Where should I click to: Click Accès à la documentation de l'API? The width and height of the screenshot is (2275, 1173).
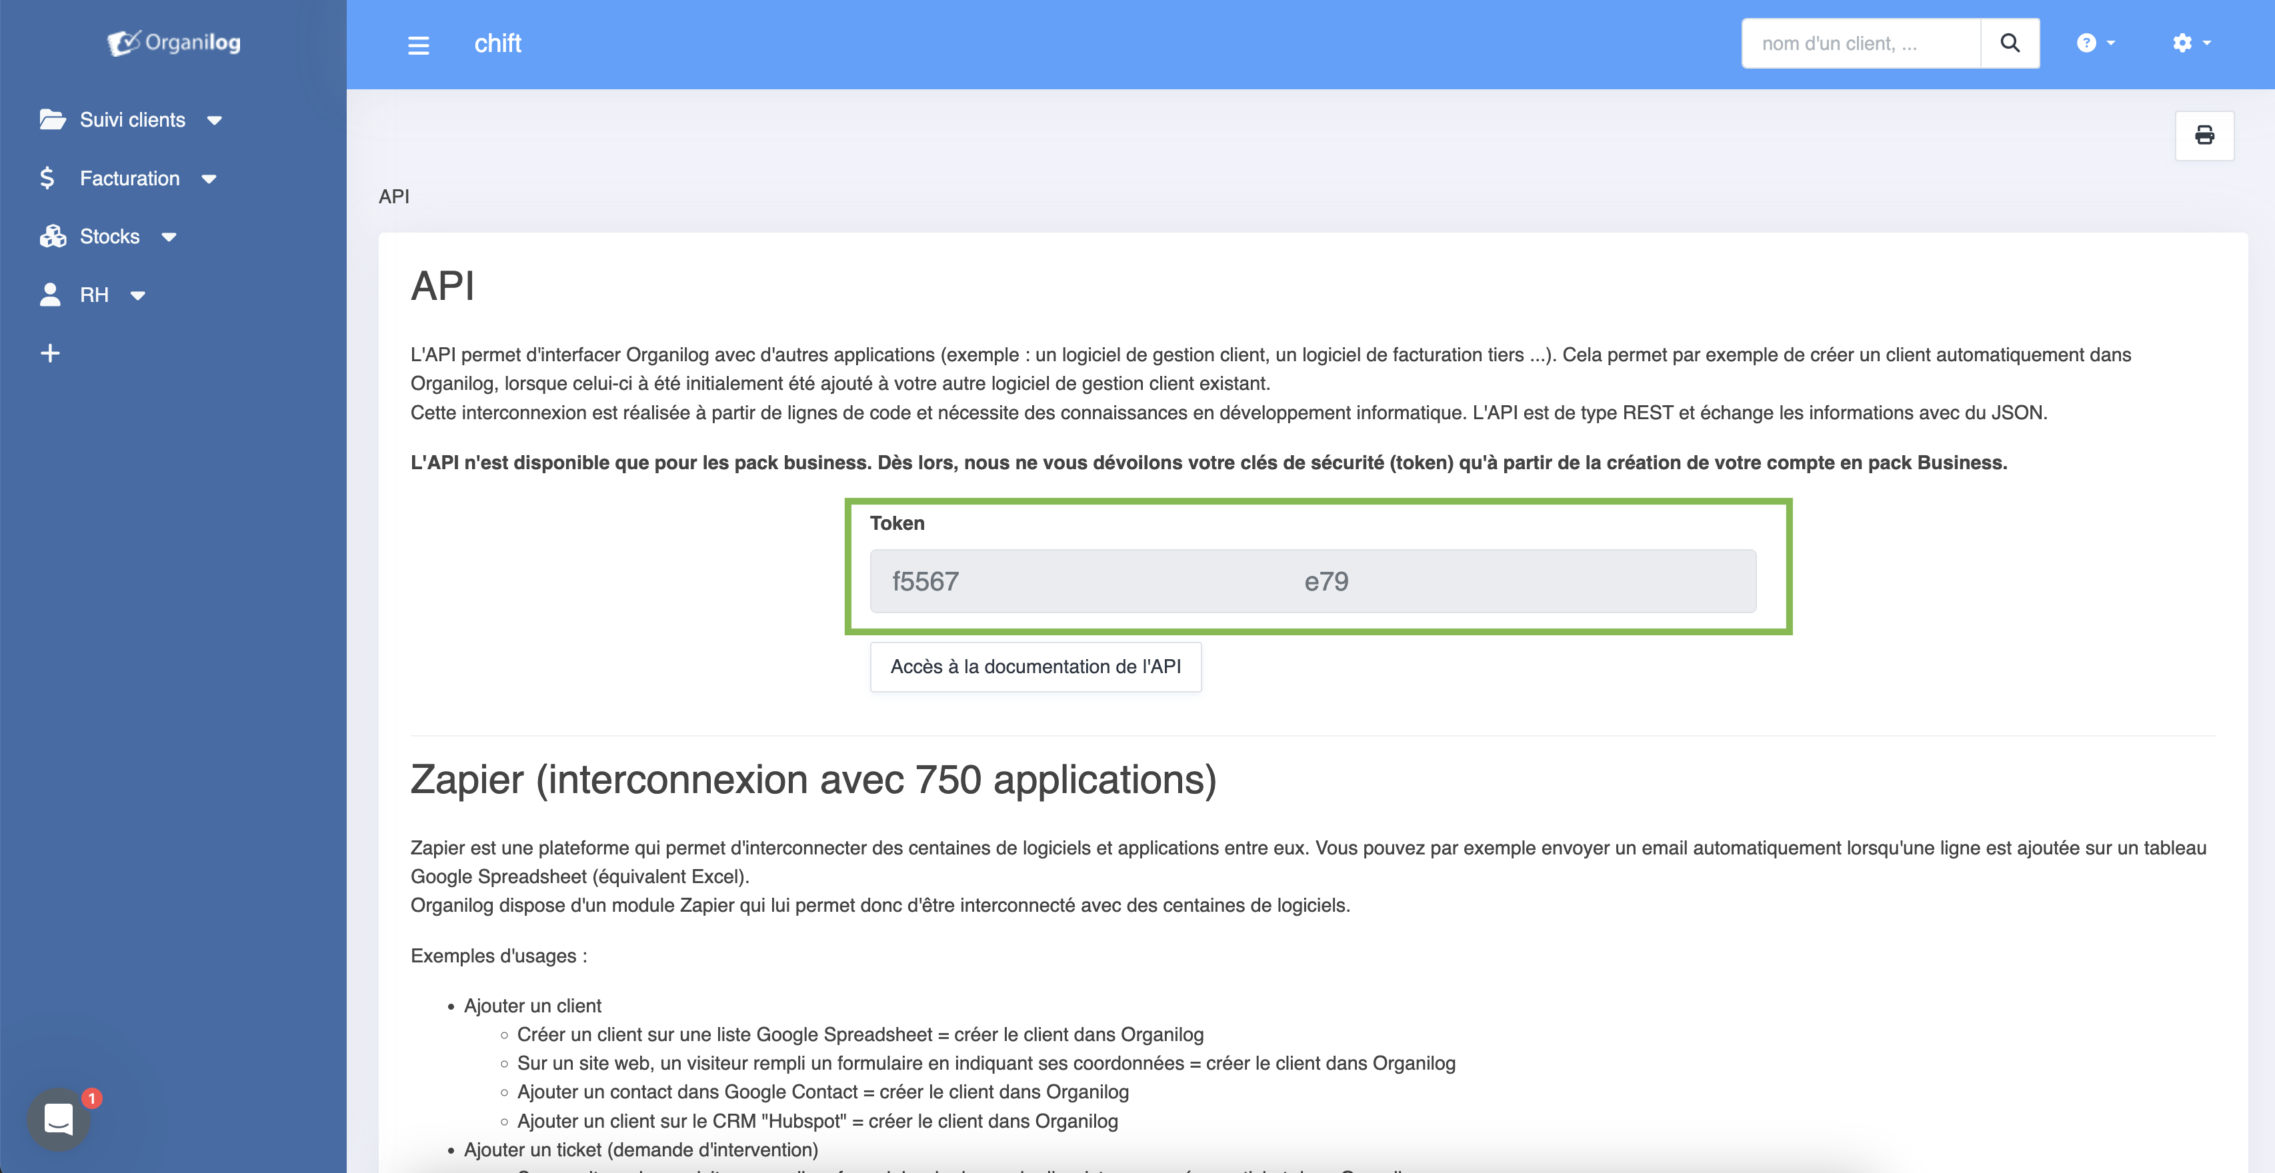coord(1035,666)
